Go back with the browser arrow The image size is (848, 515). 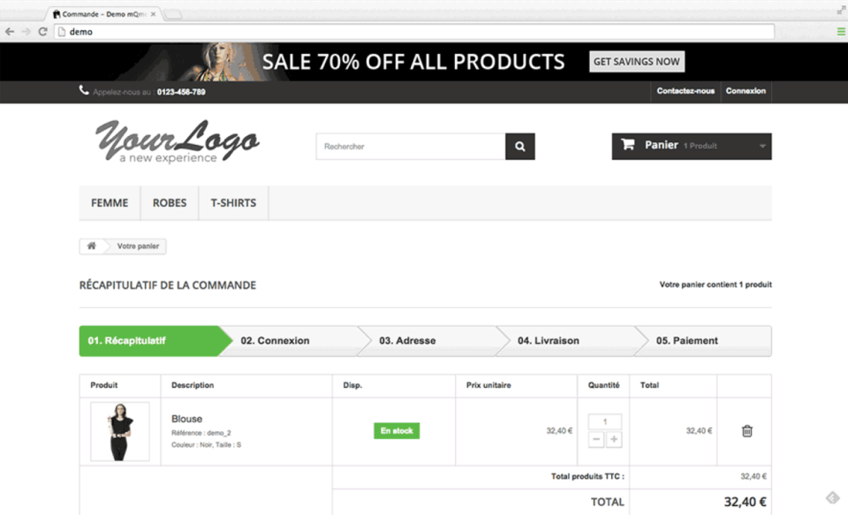[x=10, y=32]
